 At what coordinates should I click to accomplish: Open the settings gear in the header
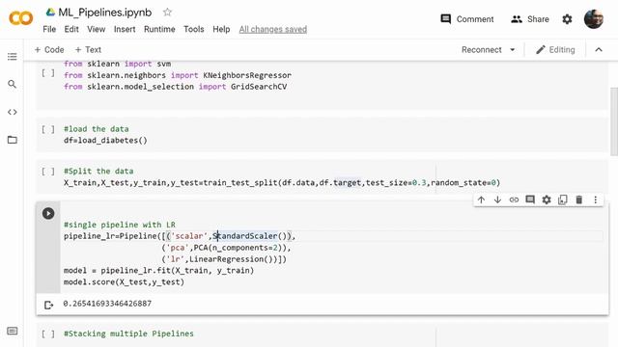coord(567,19)
